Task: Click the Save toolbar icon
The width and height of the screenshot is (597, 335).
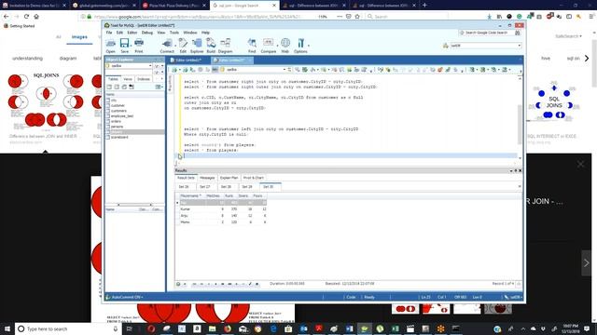Action: (124, 46)
